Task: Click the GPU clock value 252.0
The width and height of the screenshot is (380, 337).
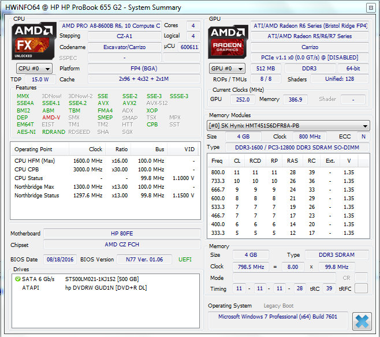Action: (x=243, y=99)
